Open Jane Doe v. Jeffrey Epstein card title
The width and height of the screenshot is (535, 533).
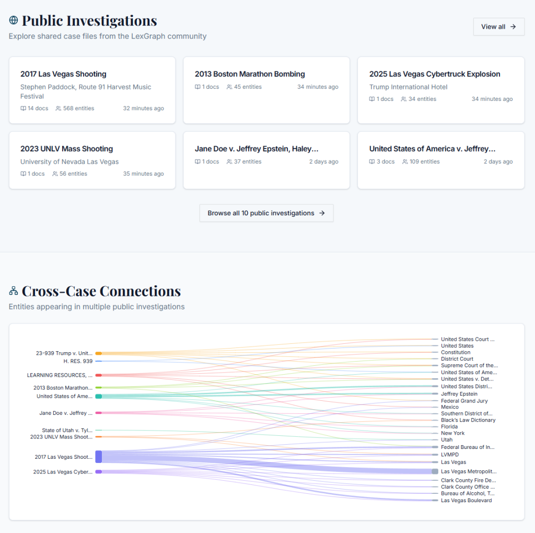pos(257,149)
